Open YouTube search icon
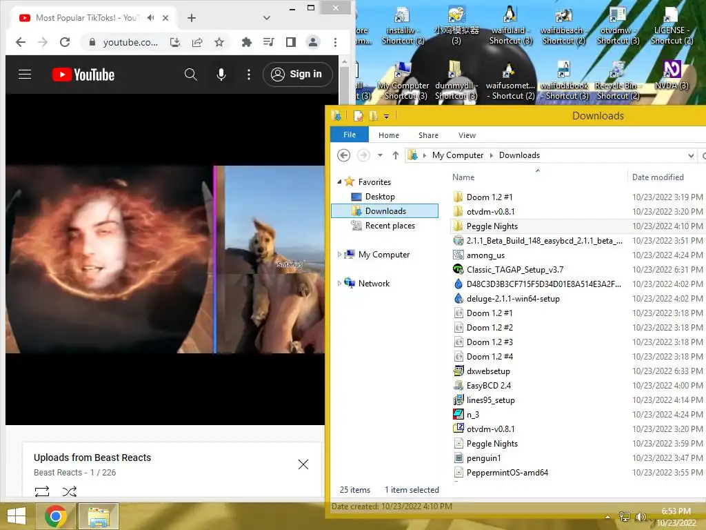This screenshot has width=706, height=530. coord(191,75)
